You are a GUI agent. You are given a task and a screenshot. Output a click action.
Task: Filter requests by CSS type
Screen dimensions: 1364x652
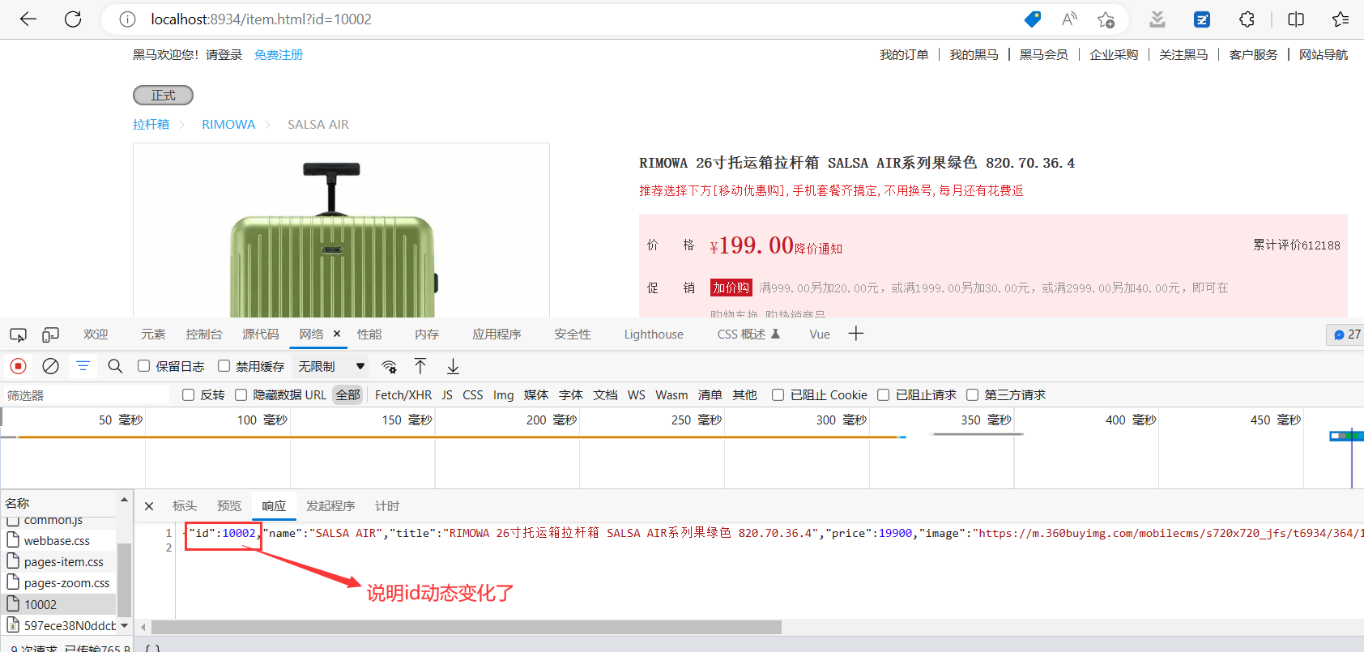point(473,394)
